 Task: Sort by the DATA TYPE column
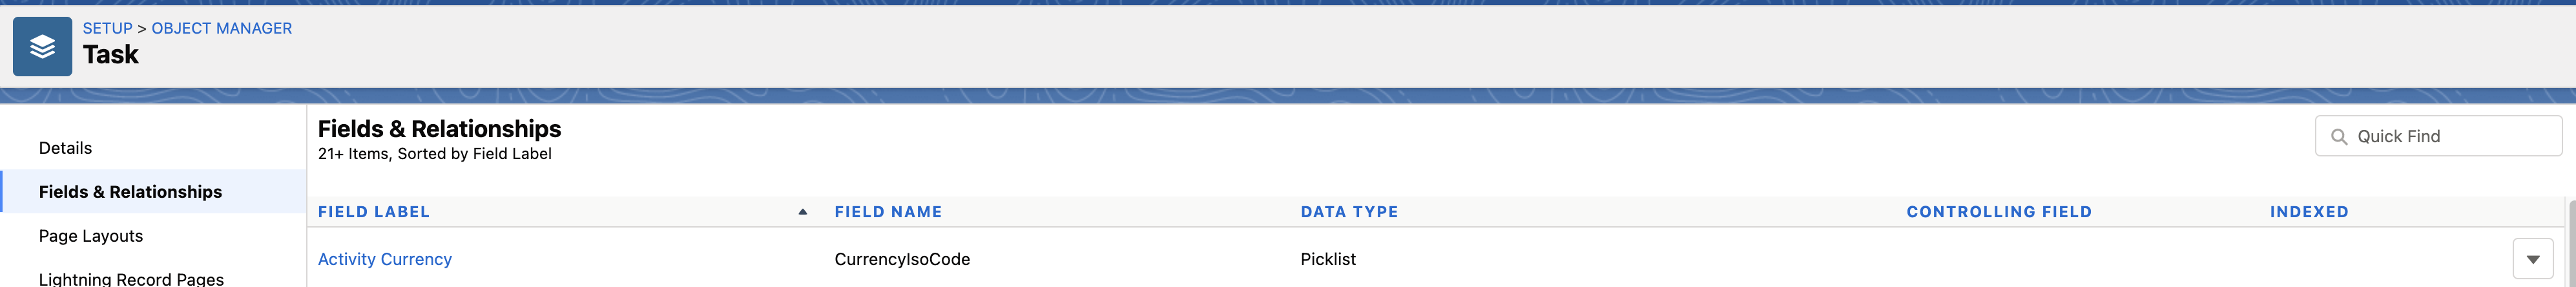tap(1348, 212)
